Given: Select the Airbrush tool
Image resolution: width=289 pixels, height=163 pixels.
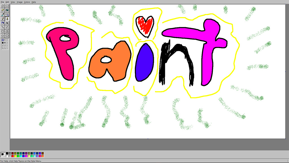Looking at the screenshot, I should 3,23.
